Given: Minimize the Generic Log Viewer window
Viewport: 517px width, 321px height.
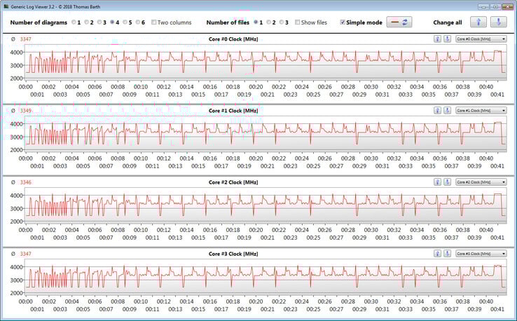Looking at the screenshot, I should click(483, 6).
